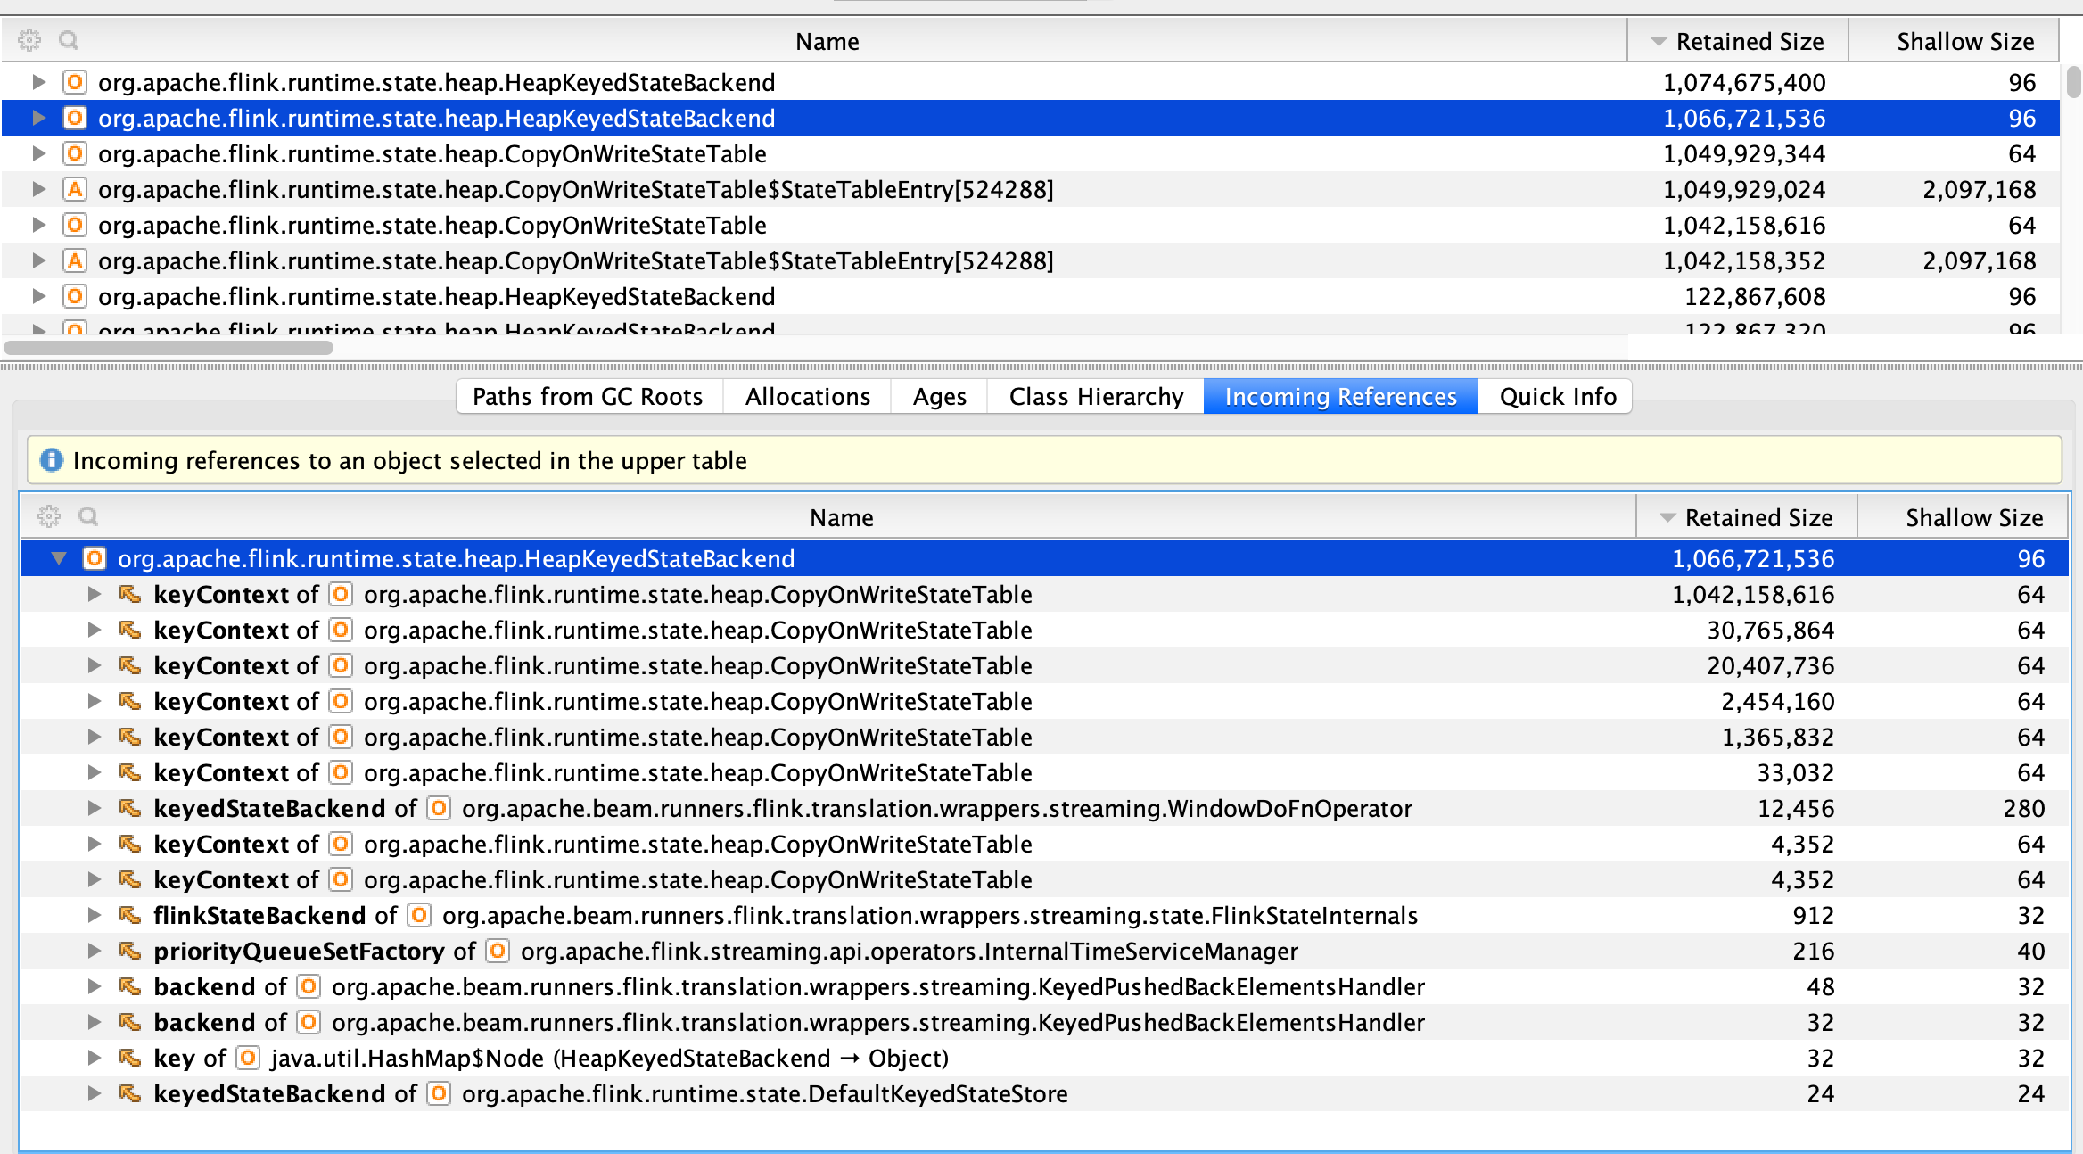Switch to the Paths from GC Roots tab
Screen dimensions: 2083x1154
point(588,396)
